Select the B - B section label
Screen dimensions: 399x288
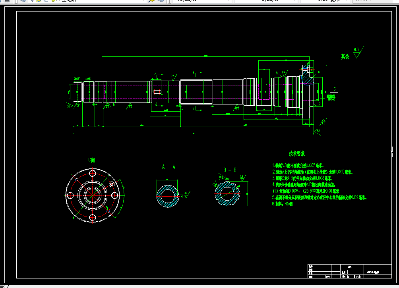(x=230, y=170)
